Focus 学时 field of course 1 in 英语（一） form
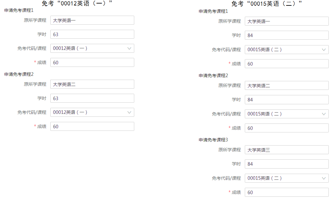331x198 pixels. click(x=92, y=34)
